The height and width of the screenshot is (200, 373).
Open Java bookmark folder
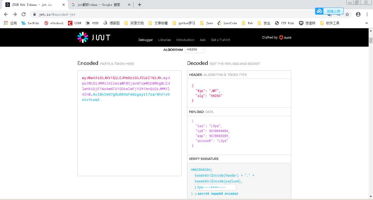[x=207, y=23]
